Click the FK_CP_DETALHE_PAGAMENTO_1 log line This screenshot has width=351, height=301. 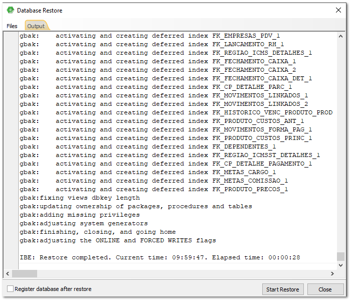[x=166, y=164]
